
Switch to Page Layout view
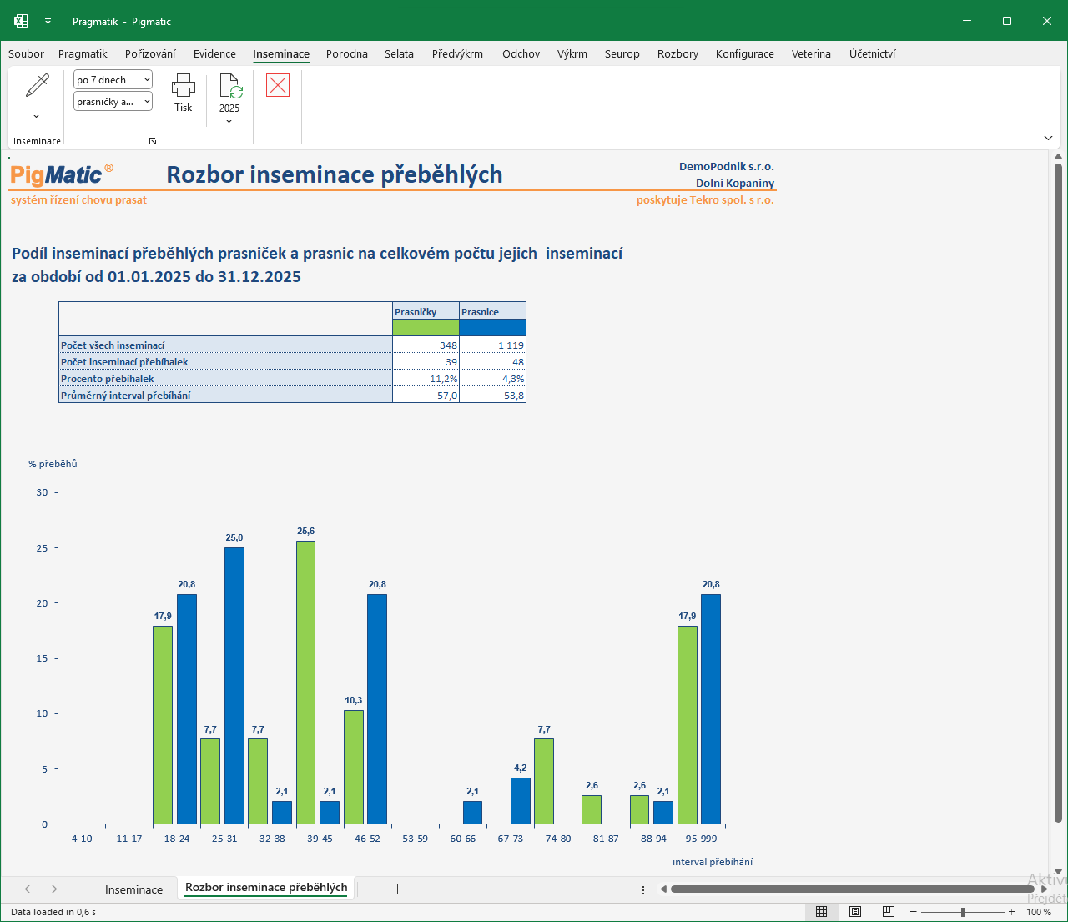[x=855, y=912]
